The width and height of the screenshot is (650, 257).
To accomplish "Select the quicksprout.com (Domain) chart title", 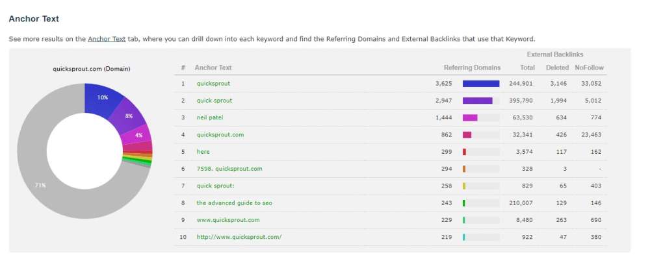I will 92,69.
